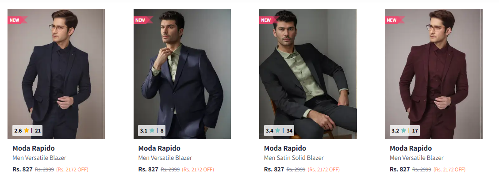This screenshot has height=182, width=499.
Task: Click the NEW ribbon on Satin Solid Blazer
Action: click(269, 20)
